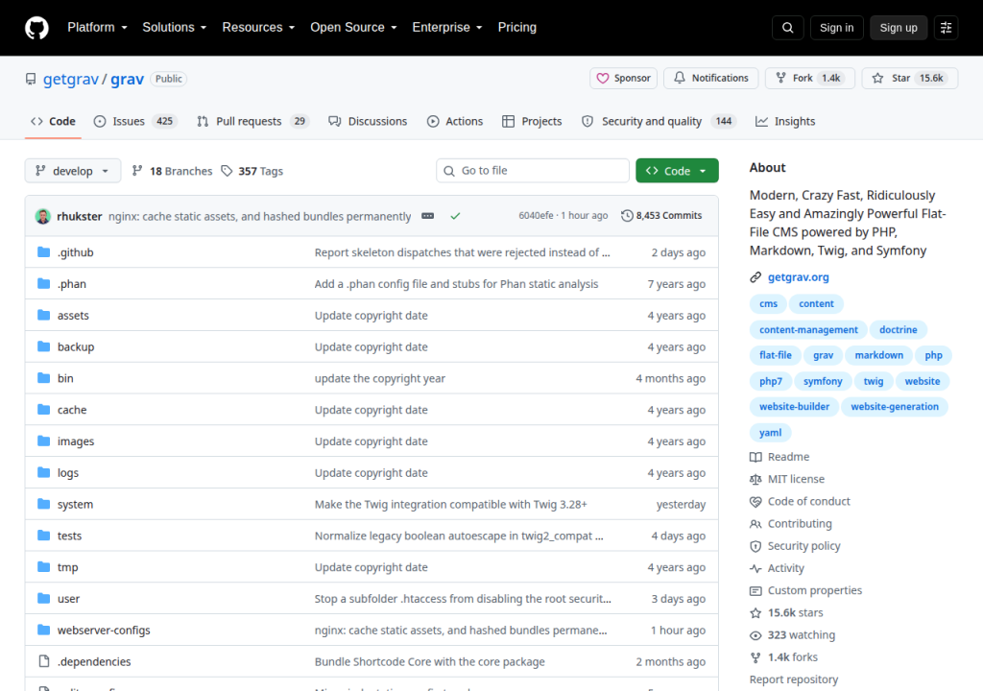Open the cache folder icon
Image resolution: width=983 pixels, height=691 pixels.
[x=43, y=410]
